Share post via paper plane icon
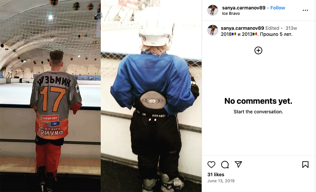 (x=238, y=165)
